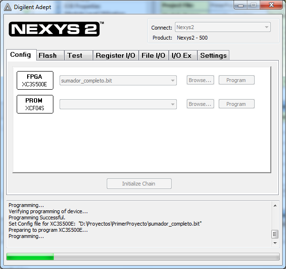Close the Digilent Adept window
Screen dimensions: 286x269
click(271, 5)
